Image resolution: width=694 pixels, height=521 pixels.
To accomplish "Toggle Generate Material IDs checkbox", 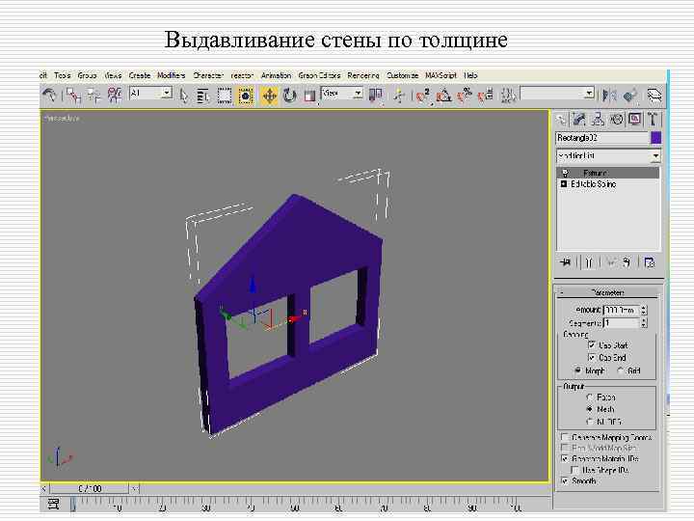I will tap(565, 458).
